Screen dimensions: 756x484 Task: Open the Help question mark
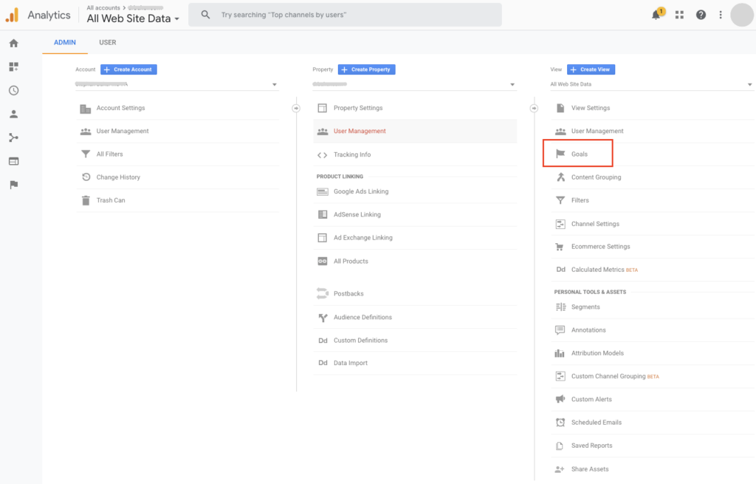[x=701, y=15]
